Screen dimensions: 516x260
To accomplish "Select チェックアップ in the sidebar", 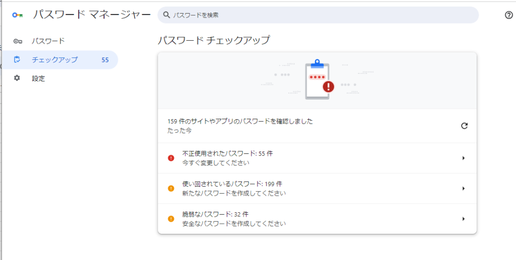I will pos(55,60).
